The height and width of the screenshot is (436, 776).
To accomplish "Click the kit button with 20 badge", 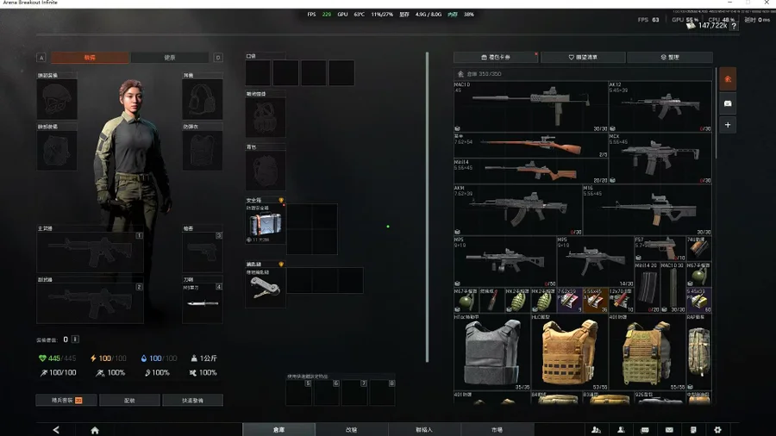I will click(x=66, y=400).
